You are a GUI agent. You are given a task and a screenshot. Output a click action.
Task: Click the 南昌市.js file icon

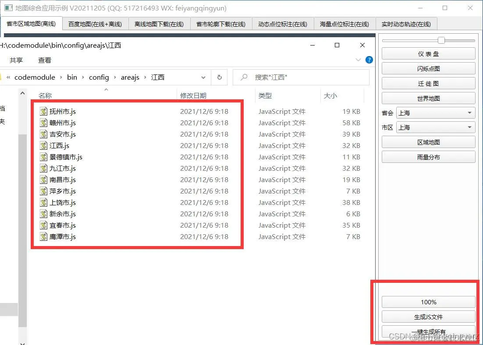pyautogui.click(x=43, y=180)
